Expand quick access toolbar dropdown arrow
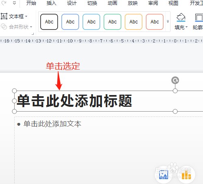The image size is (203, 184). (x=14, y=3)
